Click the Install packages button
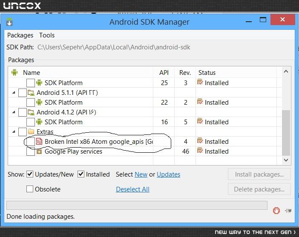Image resolution: width=299 pixels, height=237 pixels. 259,174
